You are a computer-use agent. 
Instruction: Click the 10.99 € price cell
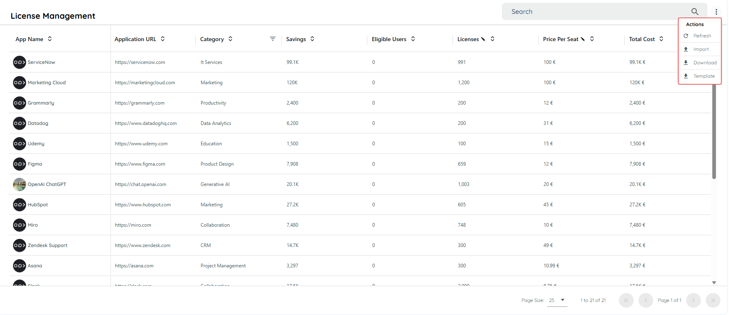pyautogui.click(x=551, y=266)
